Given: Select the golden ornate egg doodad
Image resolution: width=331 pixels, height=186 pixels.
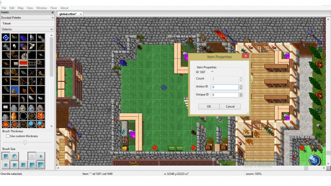Looking at the screenshot, I should (x=14, y=116).
